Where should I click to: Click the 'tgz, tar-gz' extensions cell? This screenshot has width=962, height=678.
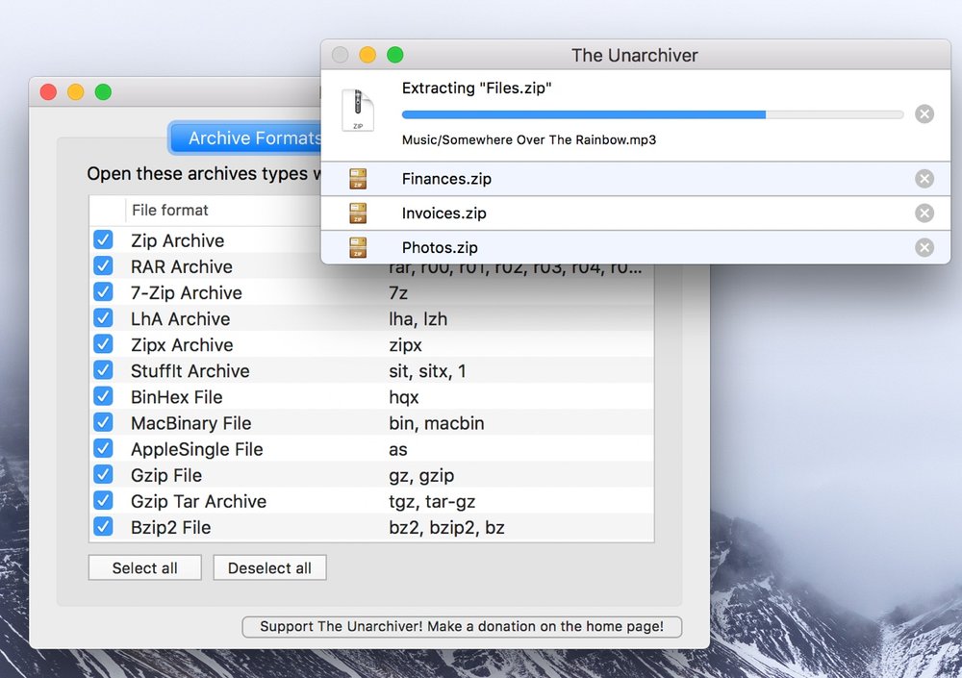click(x=432, y=501)
